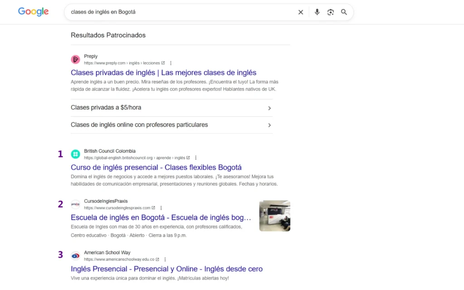This screenshot has height=290, width=464.
Task: Open Clases de inglés online con profesores particulares
Action: point(171,125)
